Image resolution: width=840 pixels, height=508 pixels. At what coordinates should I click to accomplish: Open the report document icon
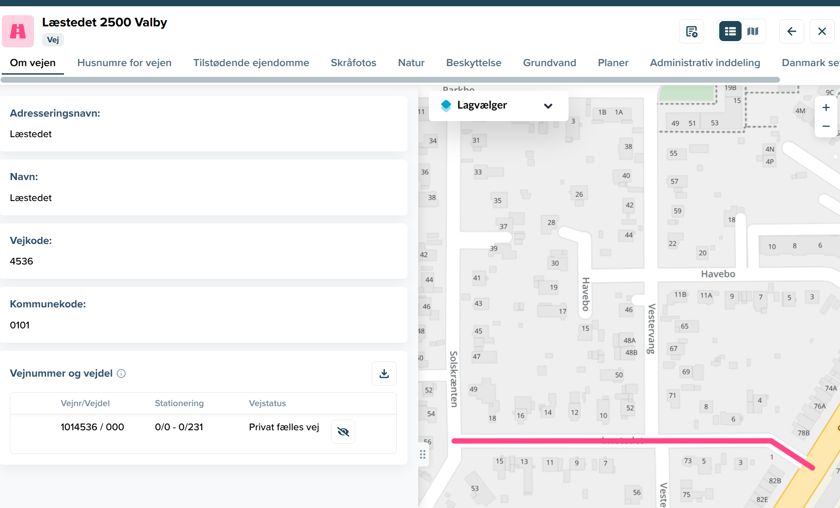692,31
